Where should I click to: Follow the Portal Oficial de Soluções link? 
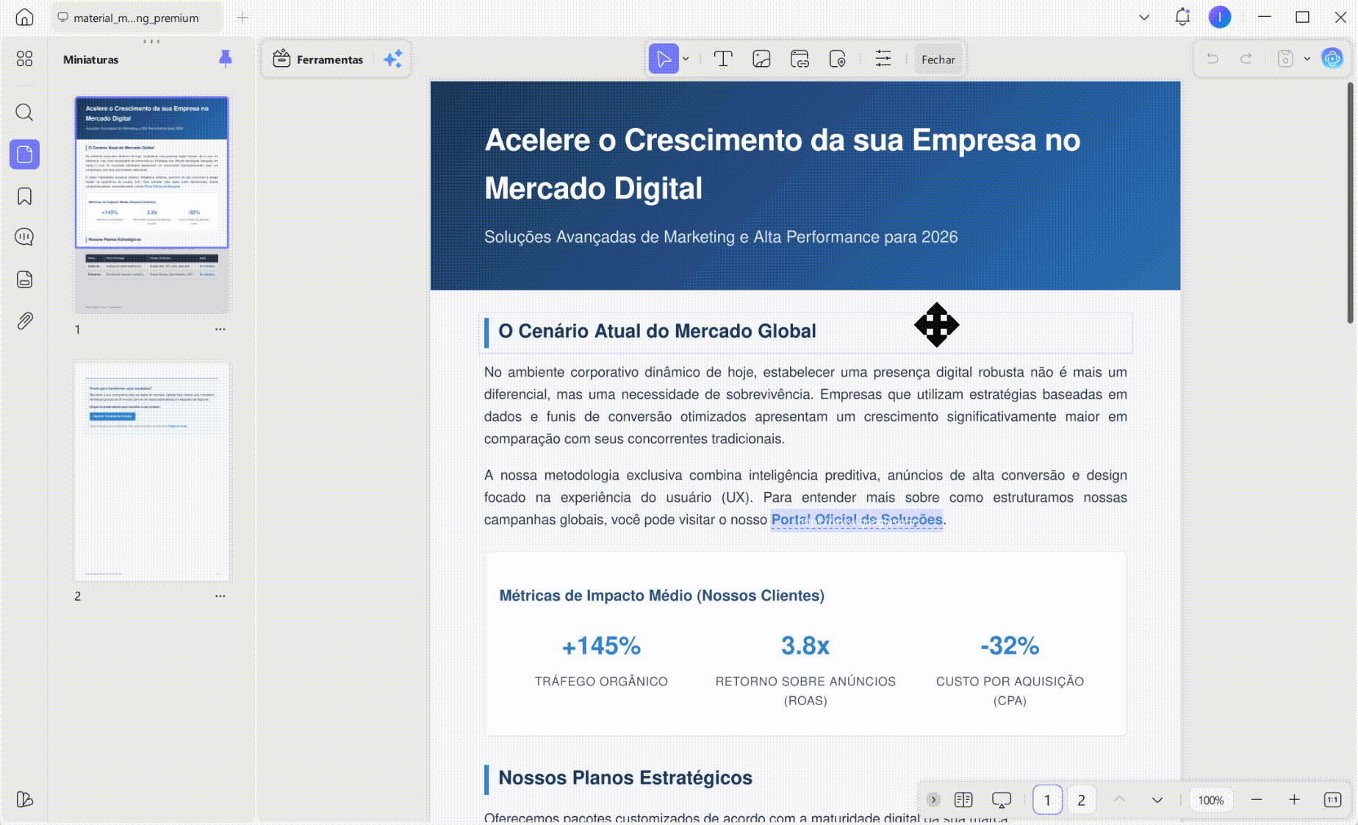pyautogui.click(x=857, y=519)
